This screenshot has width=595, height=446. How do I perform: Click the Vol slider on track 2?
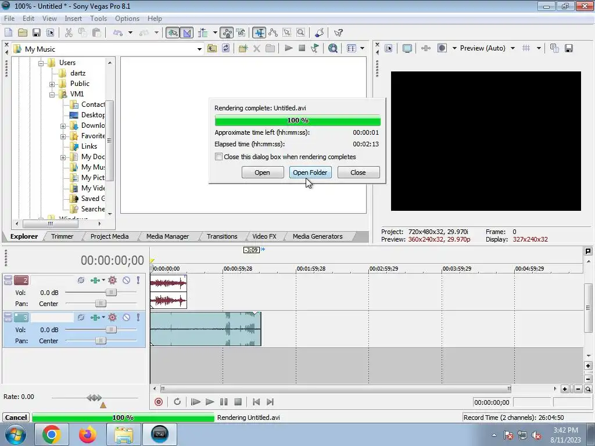(x=111, y=293)
